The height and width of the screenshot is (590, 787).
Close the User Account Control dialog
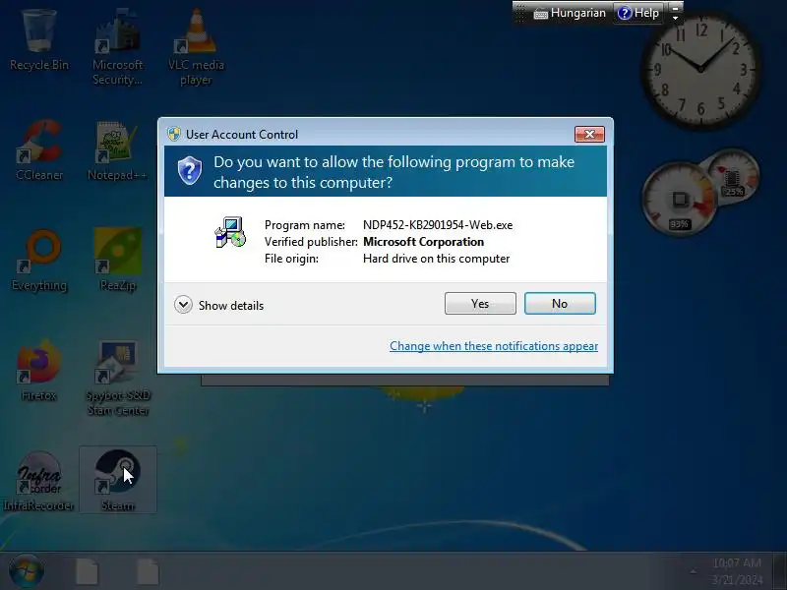coord(589,134)
